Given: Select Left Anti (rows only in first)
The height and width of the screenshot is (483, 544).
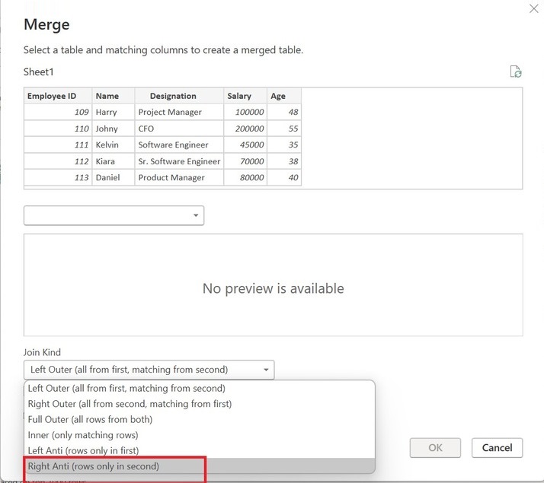Looking at the screenshot, I should 83,451.
